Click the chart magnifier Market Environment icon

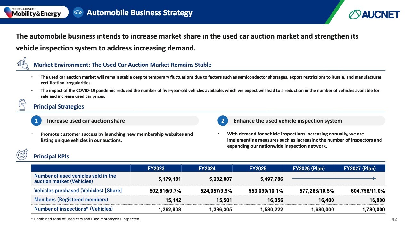tap(22, 64)
